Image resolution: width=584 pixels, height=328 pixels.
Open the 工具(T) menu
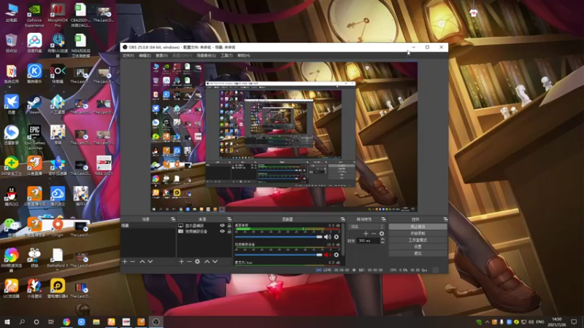click(226, 55)
